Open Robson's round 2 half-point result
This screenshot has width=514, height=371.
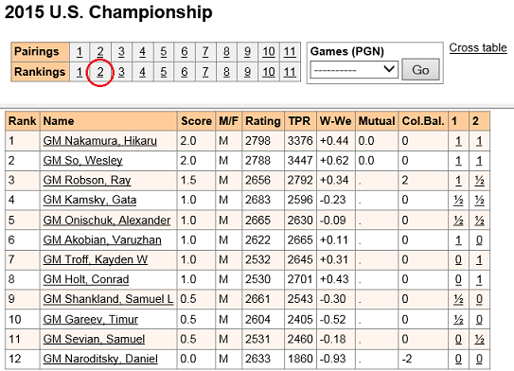479,181
